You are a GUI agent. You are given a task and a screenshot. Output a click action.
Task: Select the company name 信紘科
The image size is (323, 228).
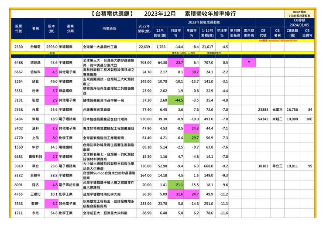pyautogui.click(x=35, y=72)
